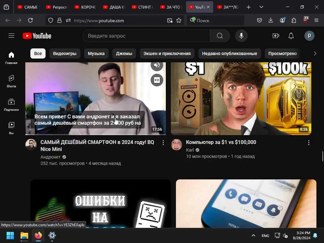
Task: Open the account avatar menu
Action: click(309, 36)
